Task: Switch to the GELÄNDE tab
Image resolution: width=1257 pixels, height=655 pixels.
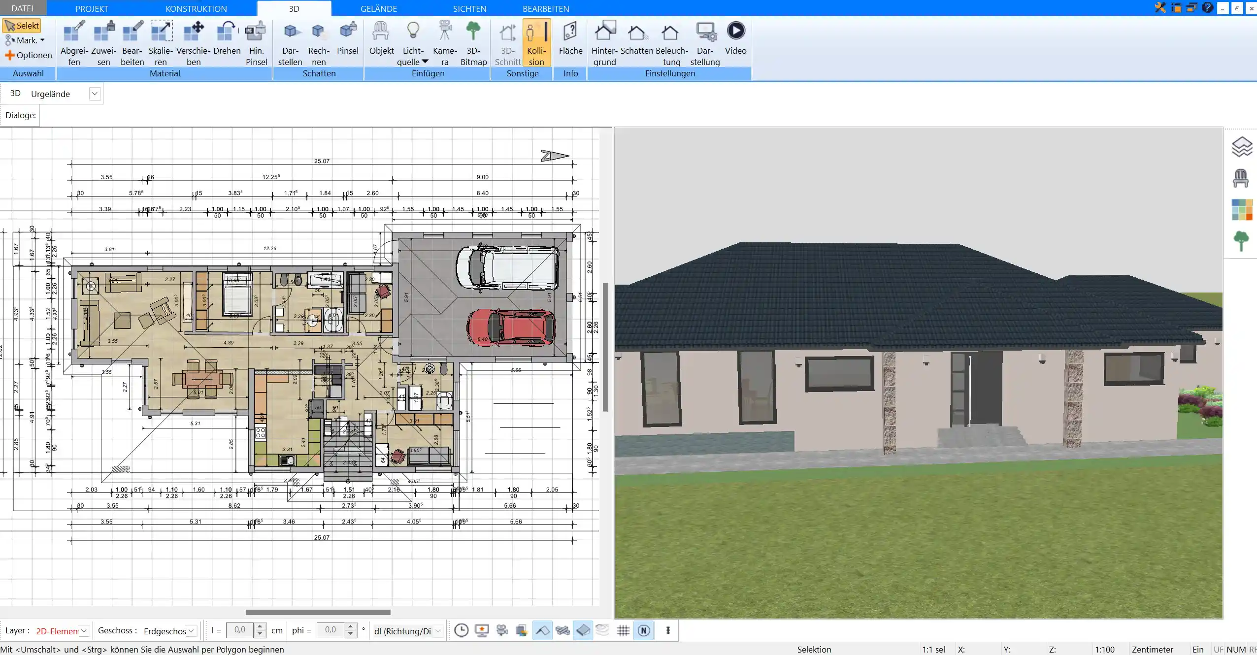Action: pyautogui.click(x=378, y=8)
